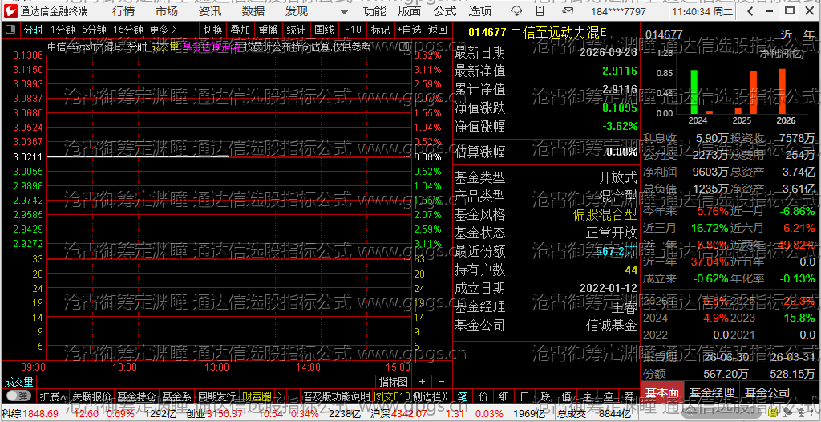Click the 通达信 red logo icon
This screenshot has height=422, width=821.
click(10, 11)
